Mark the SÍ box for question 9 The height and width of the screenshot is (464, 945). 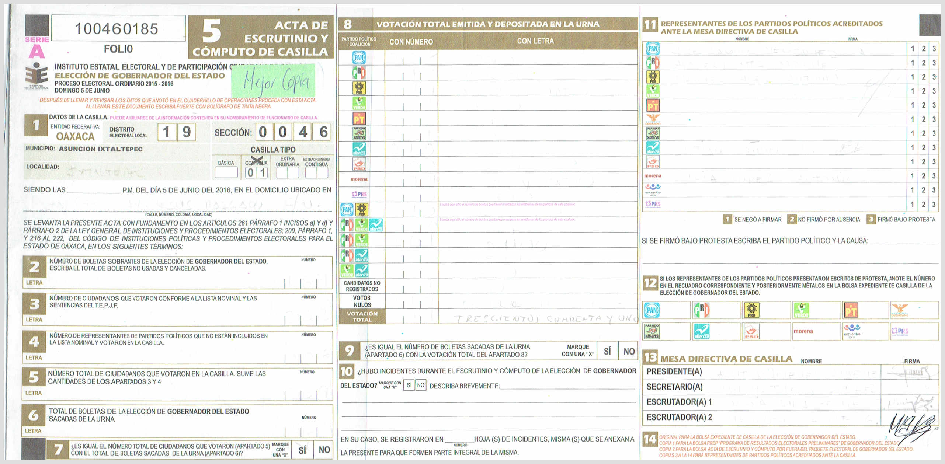click(x=607, y=351)
